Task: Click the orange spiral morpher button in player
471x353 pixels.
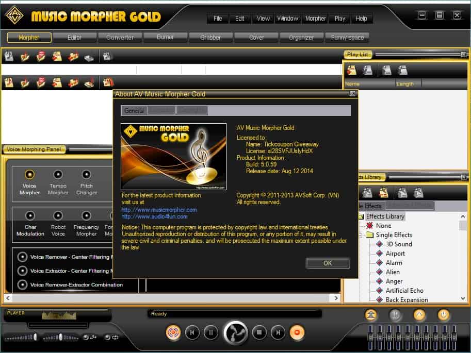Action: point(173,332)
